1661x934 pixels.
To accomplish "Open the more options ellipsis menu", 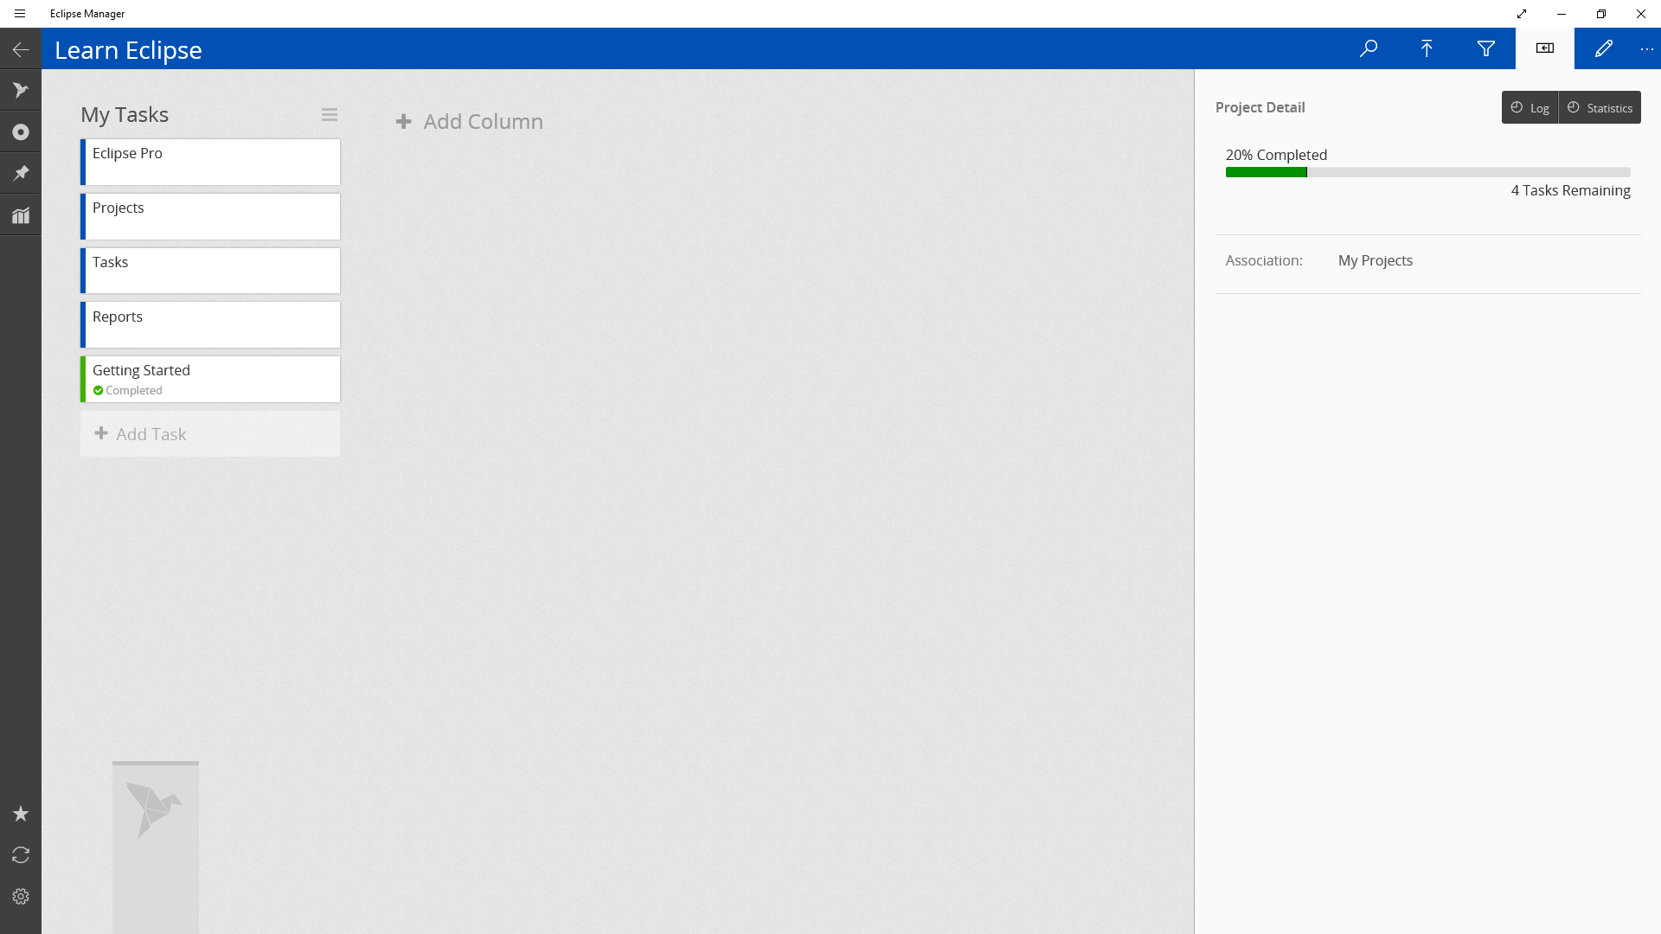I will coord(1646,49).
